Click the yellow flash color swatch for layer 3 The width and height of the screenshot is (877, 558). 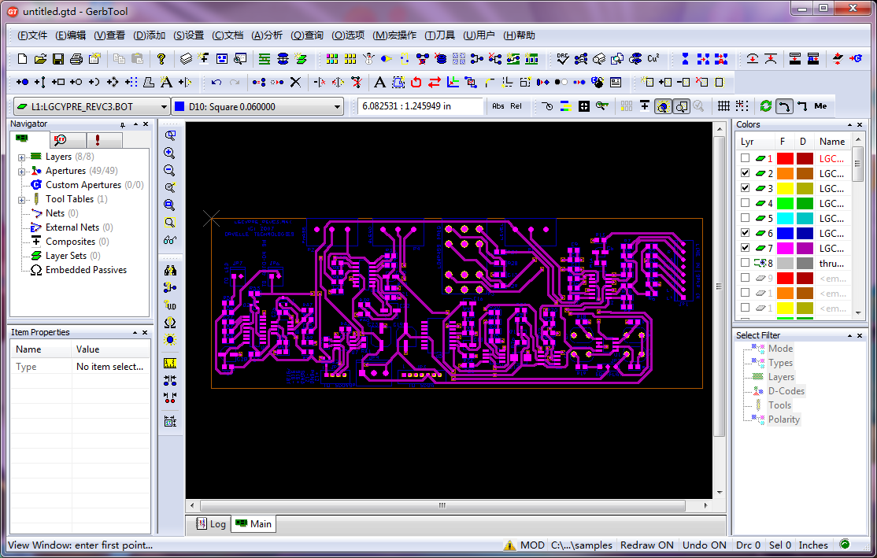(x=785, y=188)
